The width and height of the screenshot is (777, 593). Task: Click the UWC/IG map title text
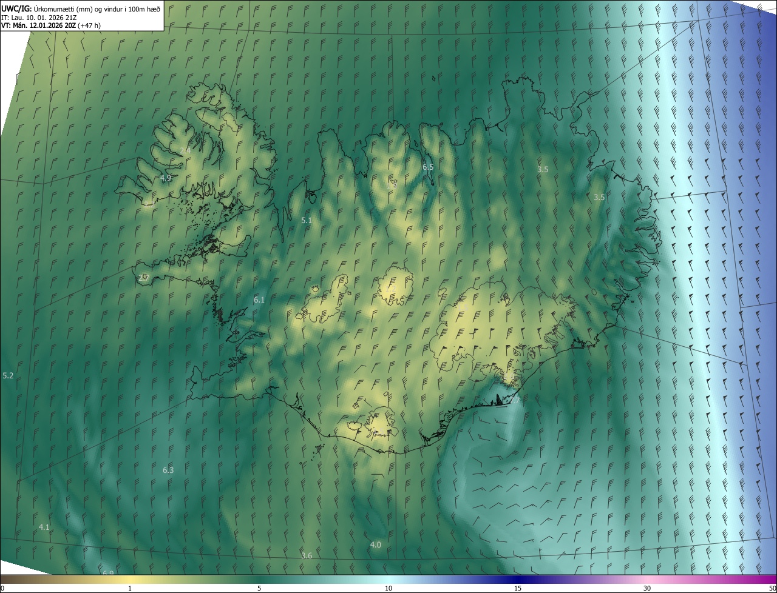point(81,8)
